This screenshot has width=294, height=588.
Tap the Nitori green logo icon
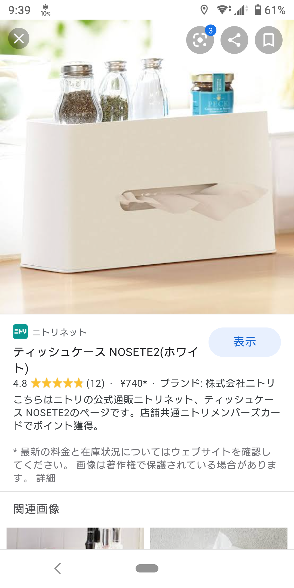20,332
